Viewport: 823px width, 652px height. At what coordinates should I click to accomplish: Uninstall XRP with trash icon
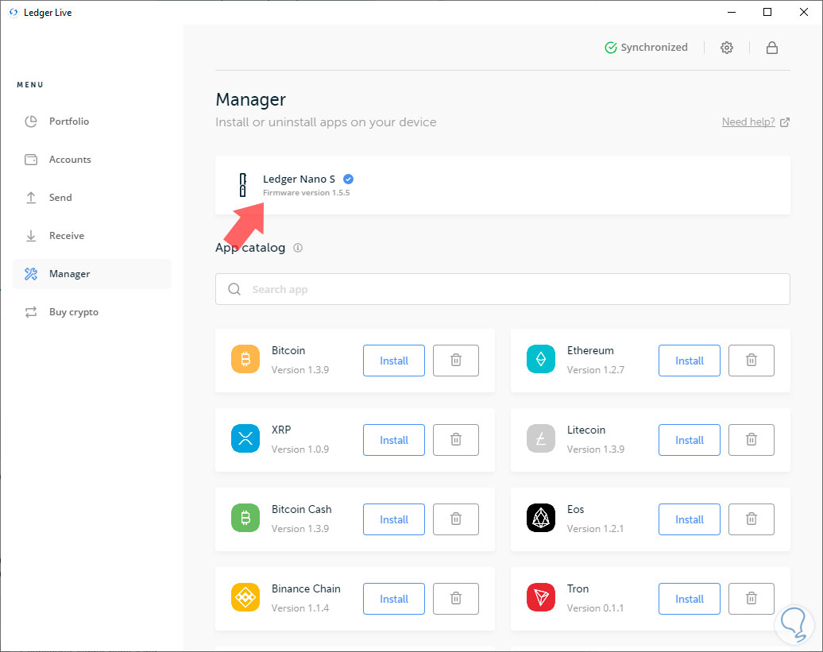(x=456, y=439)
